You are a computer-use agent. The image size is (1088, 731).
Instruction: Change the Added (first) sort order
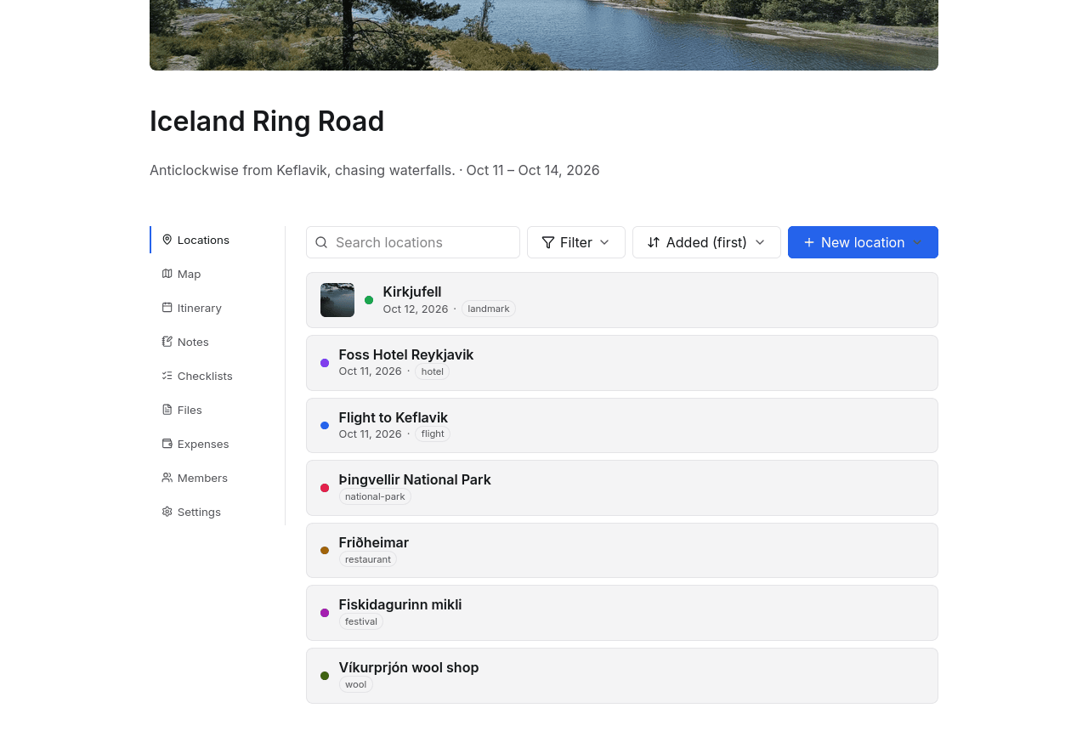pyautogui.click(x=706, y=242)
